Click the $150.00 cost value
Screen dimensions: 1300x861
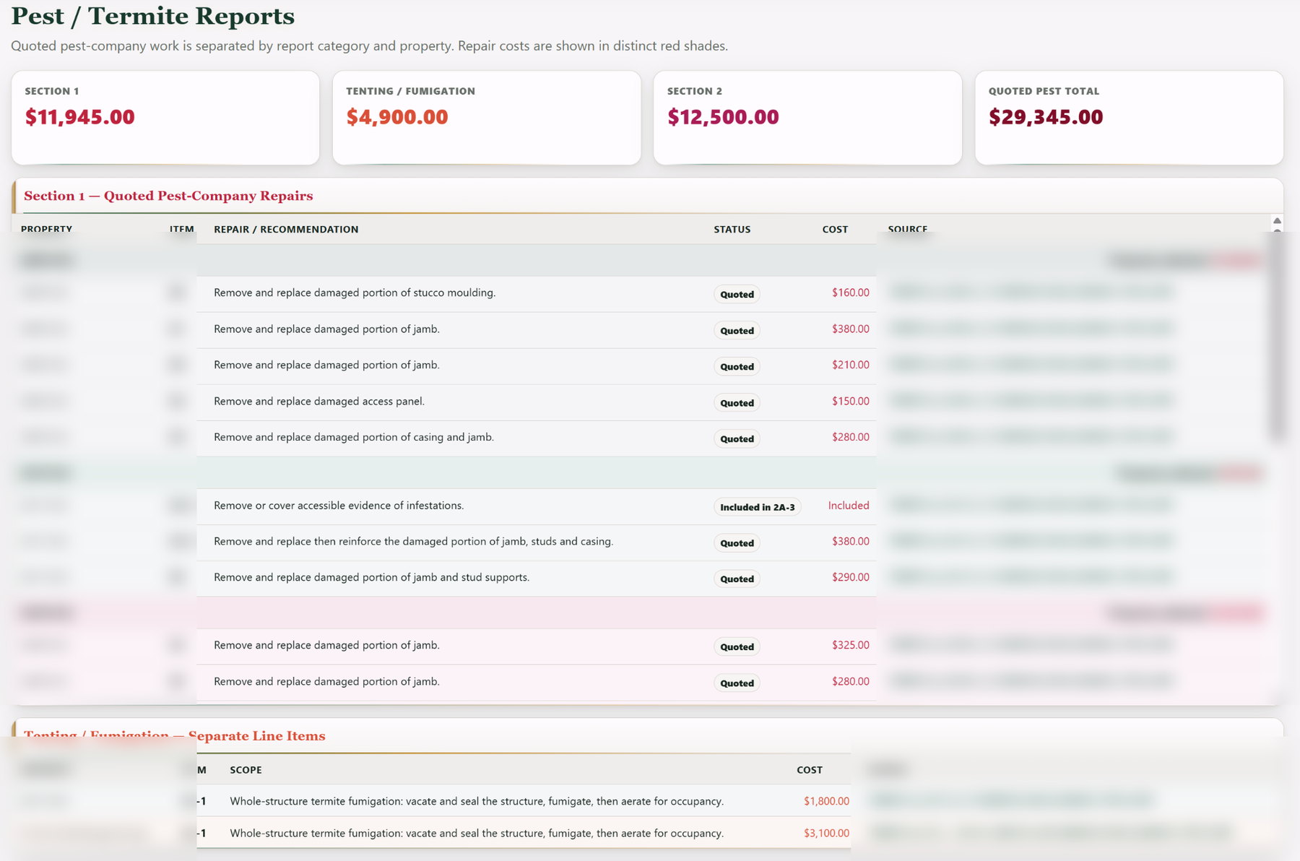tap(850, 401)
